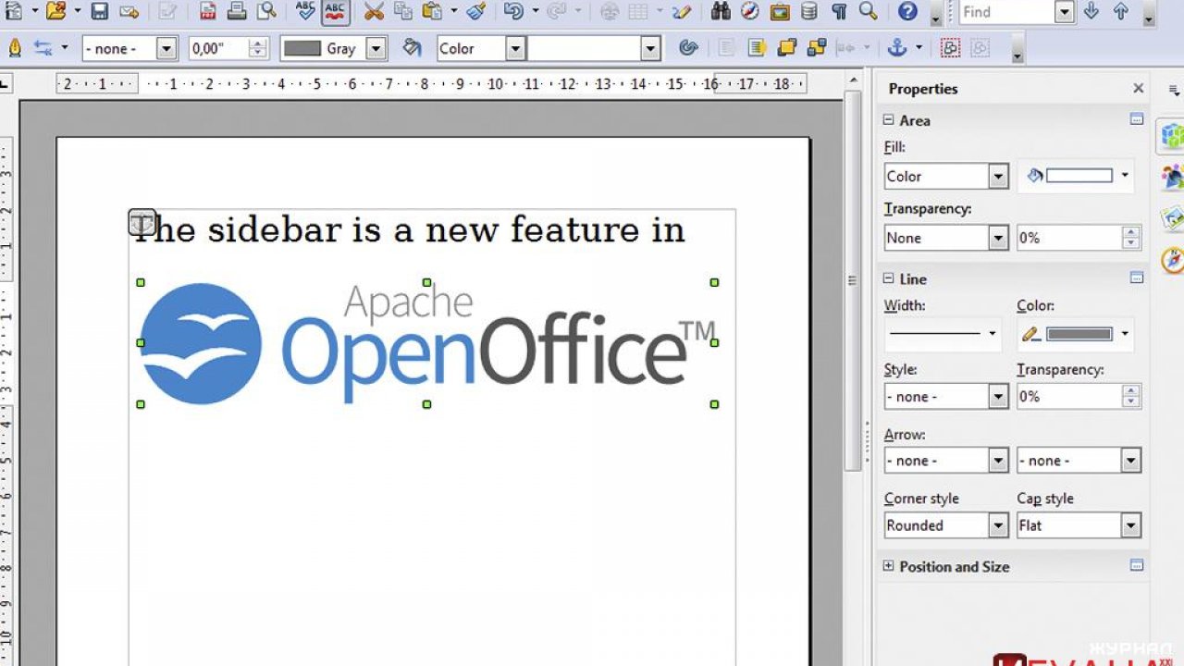Open Line dialog pen icon
The height and width of the screenshot is (666, 1184).
tap(15, 48)
